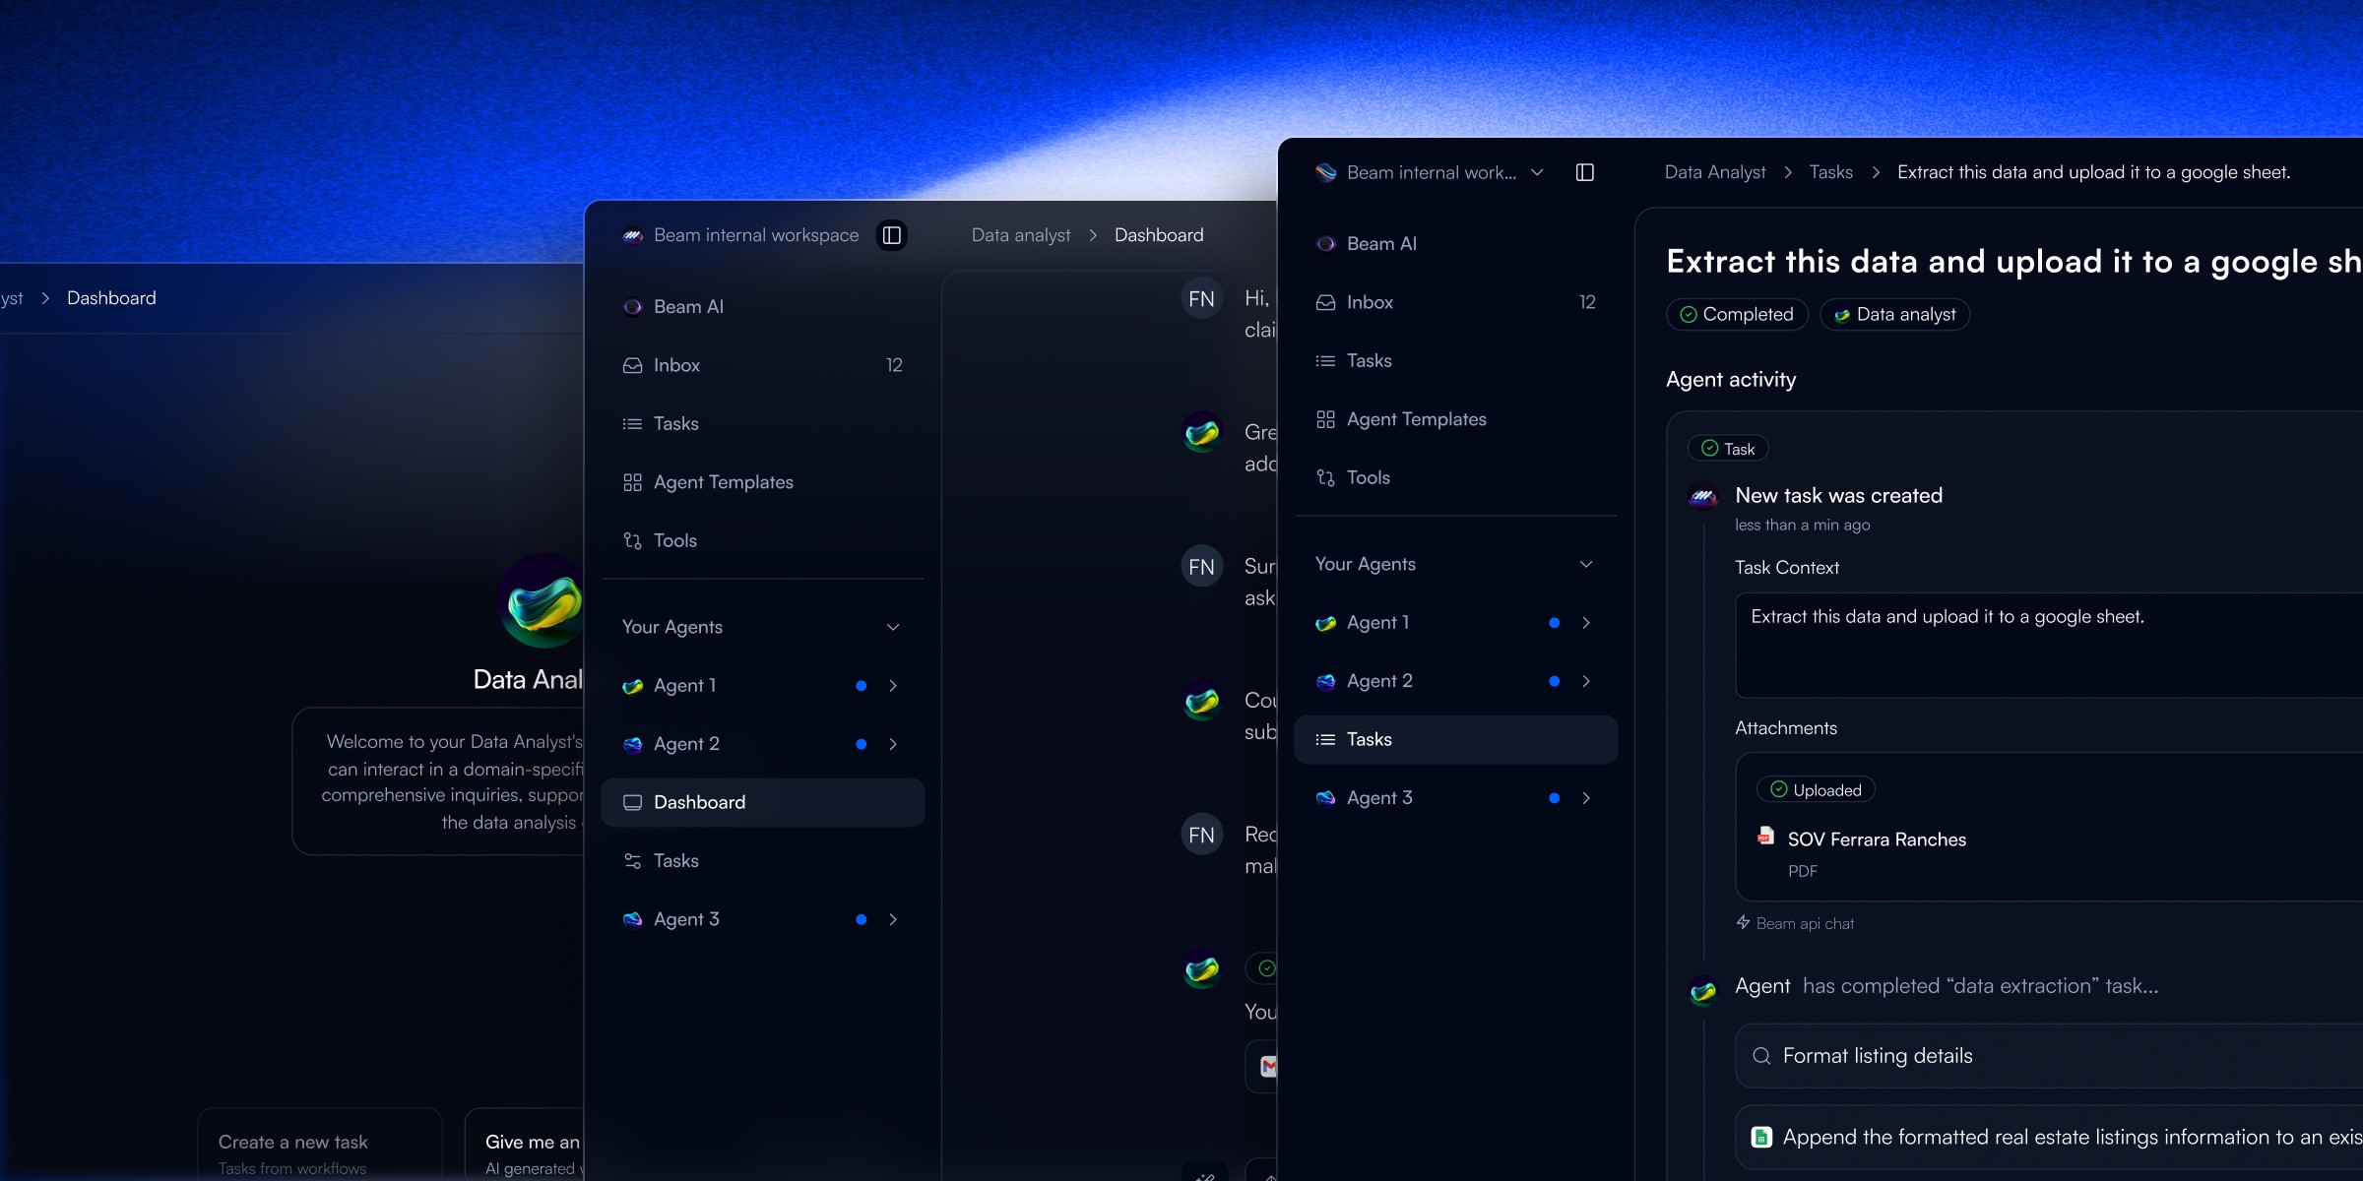Toggle sidebar panel icon in right window
2363x1181 pixels.
[x=1585, y=172]
